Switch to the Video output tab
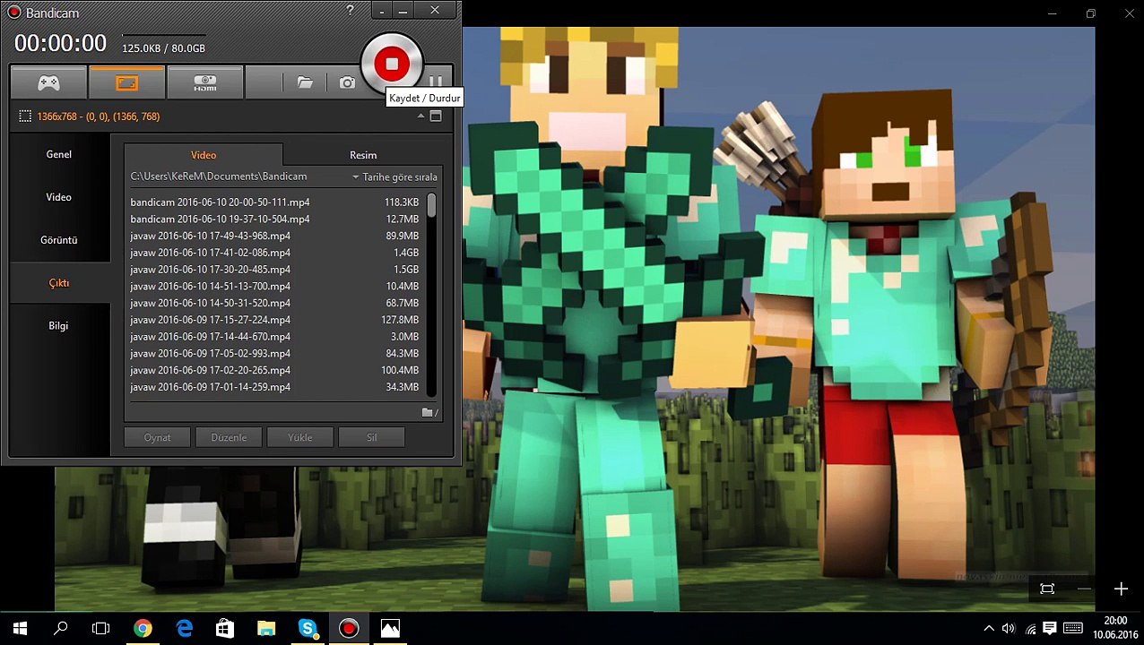This screenshot has width=1144, height=645. [x=204, y=155]
